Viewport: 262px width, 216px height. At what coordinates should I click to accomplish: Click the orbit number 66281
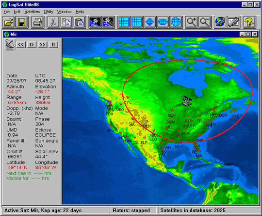coord(15,157)
